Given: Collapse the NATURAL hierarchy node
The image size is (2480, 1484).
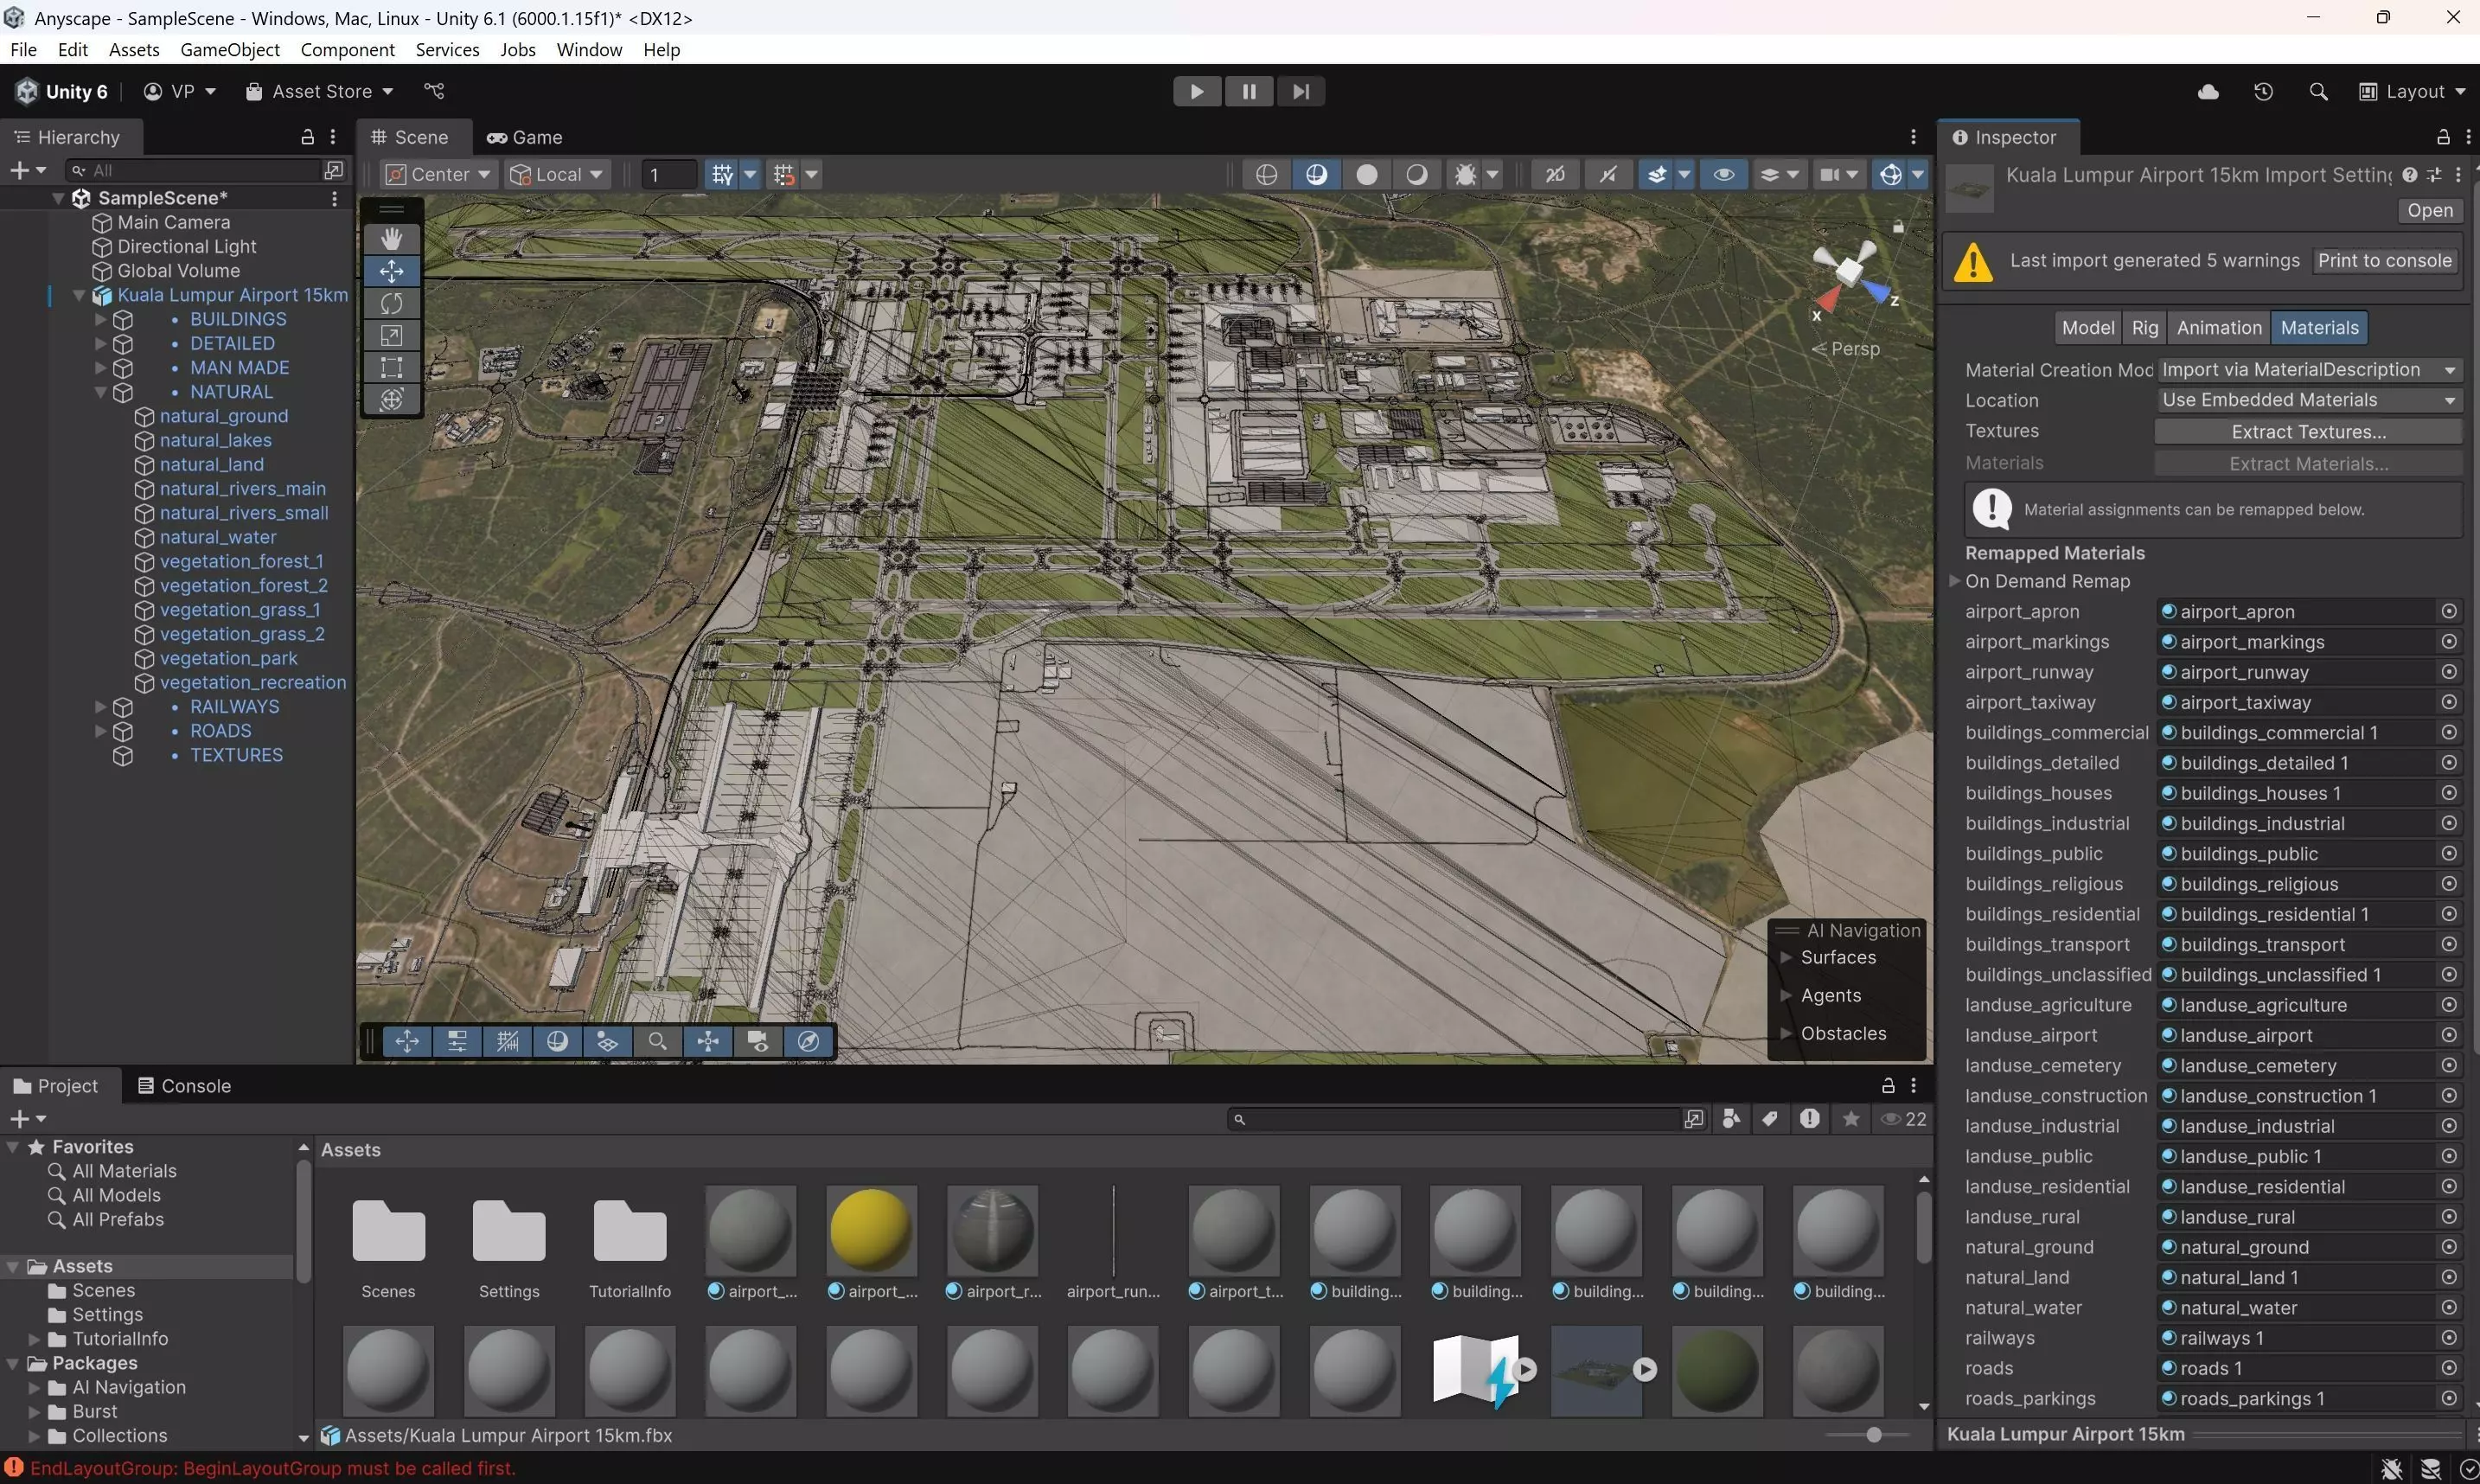Looking at the screenshot, I should click(x=100, y=392).
